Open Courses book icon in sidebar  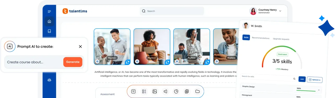pyautogui.click(x=49, y=31)
